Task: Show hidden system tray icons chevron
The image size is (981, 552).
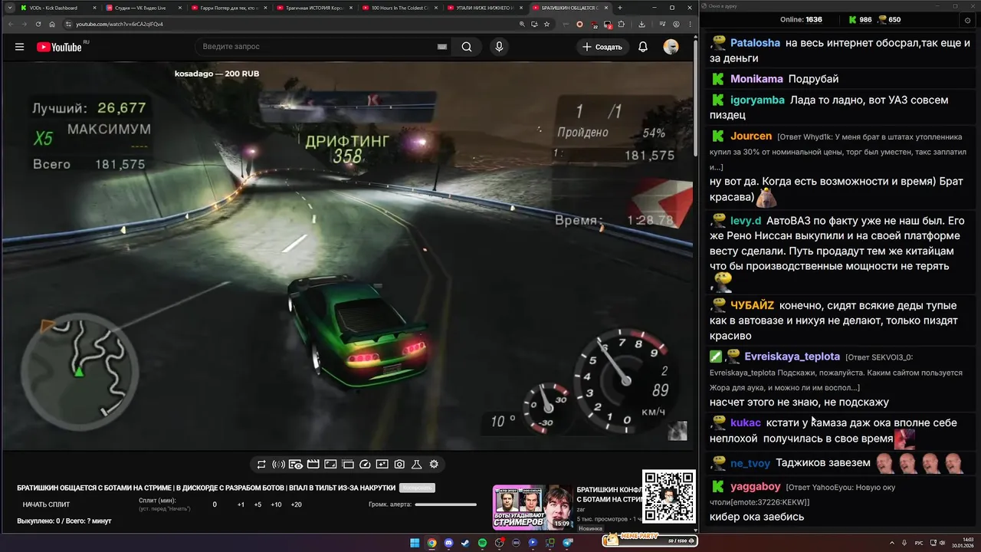Action: pos(892,543)
